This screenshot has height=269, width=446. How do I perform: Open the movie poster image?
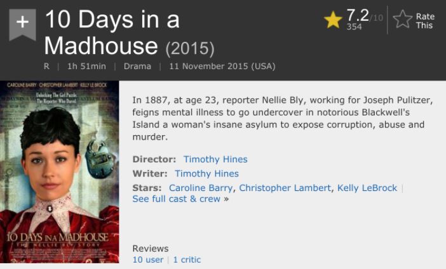(60, 172)
